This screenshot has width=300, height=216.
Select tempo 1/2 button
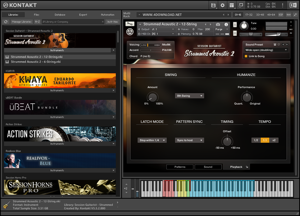tap(256, 140)
